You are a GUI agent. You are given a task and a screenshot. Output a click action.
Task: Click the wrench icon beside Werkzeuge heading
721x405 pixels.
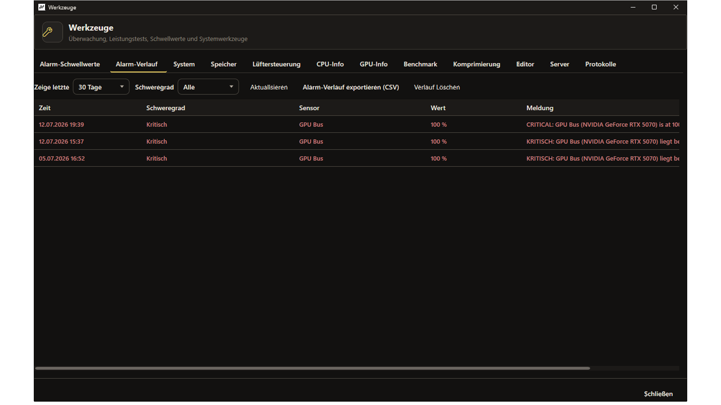(52, 32)
